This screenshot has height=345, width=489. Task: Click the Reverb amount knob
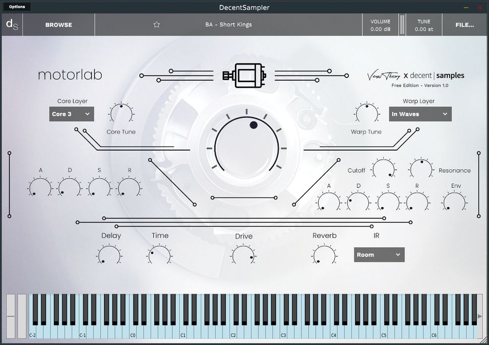click(324, 255)
